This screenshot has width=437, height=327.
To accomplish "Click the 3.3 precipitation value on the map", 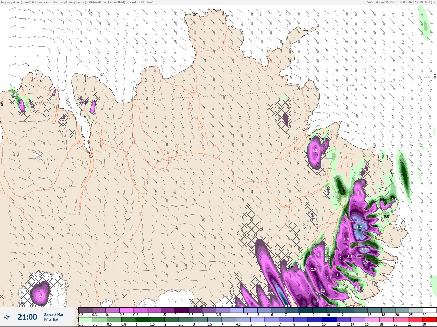I will (315, 301).
